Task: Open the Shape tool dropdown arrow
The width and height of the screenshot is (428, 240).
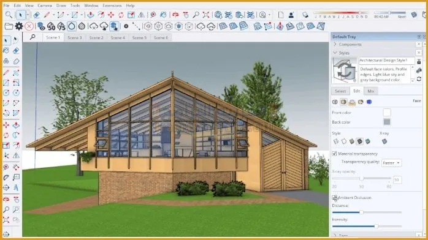Action: [82, 15]
